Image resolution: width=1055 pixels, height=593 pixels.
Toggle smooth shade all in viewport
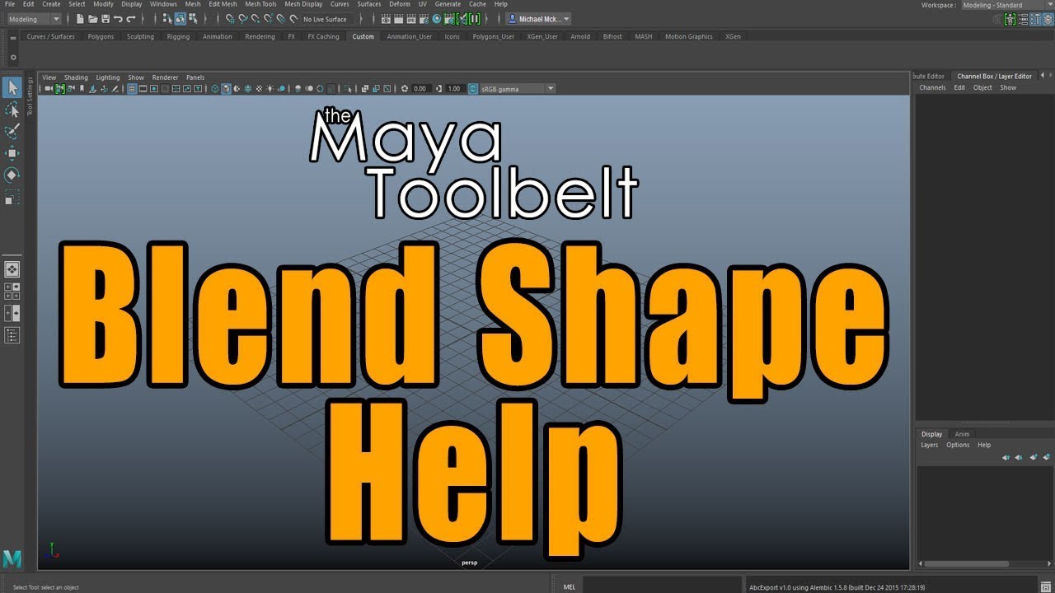(x=226, y=88)
